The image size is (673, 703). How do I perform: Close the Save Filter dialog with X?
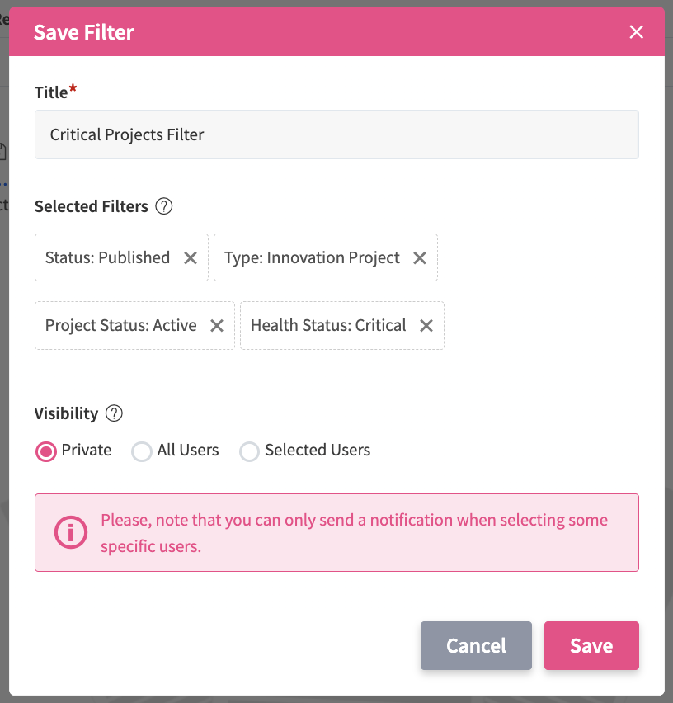pyautogui.click(x=636, y=32)
